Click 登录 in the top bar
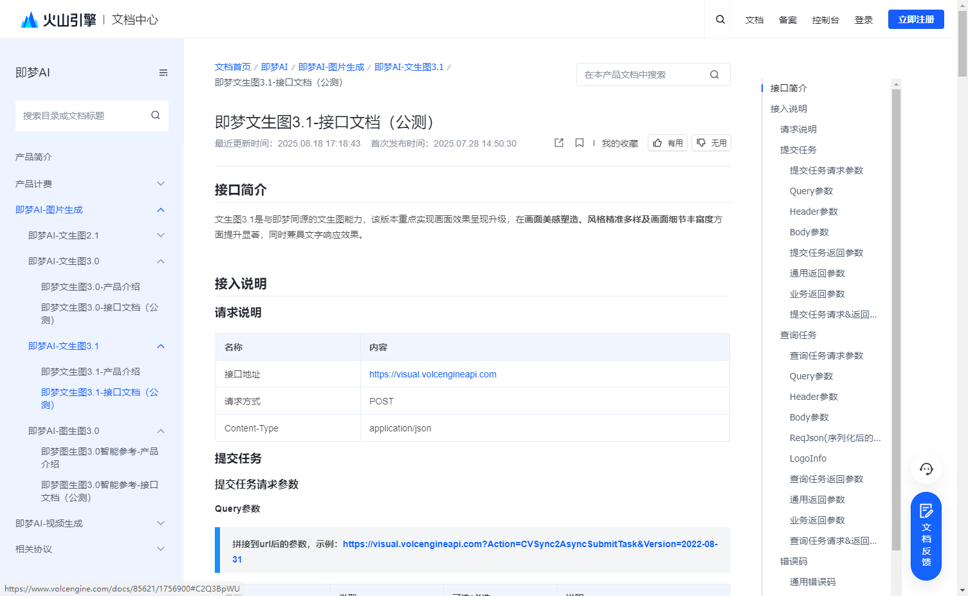968x596 pixels. click(x=864, y=20)
